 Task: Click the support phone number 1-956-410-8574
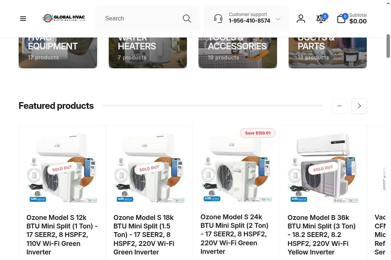click(249, 21)
